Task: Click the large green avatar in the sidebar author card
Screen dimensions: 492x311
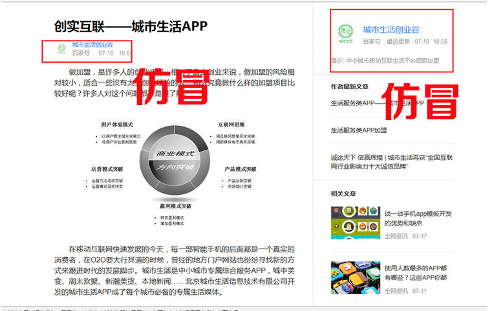Action: pos(345,34)
